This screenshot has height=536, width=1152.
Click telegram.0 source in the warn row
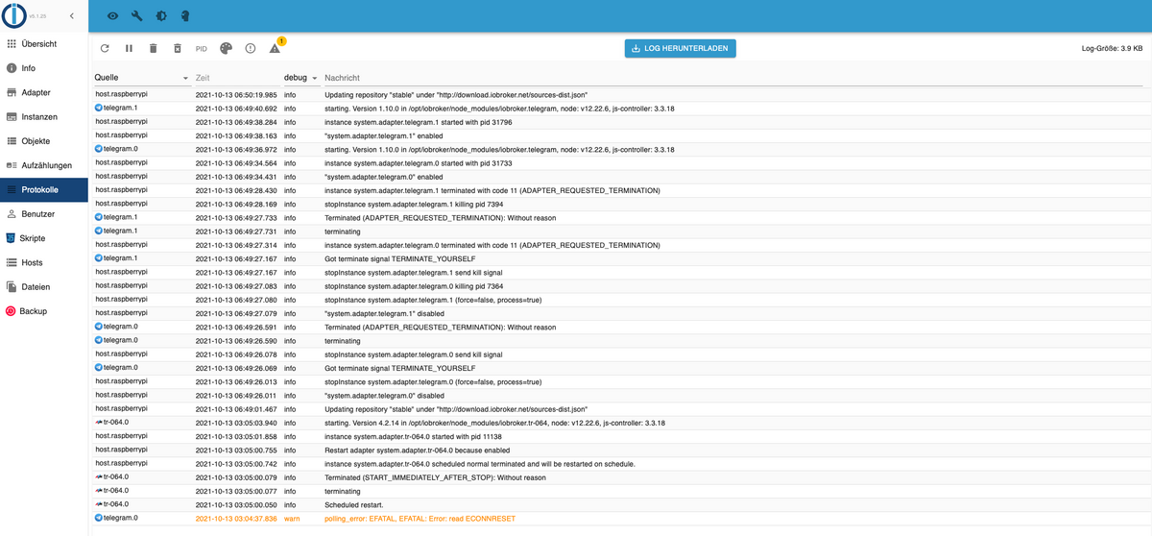pyautogui.click(x=116, y=518)
